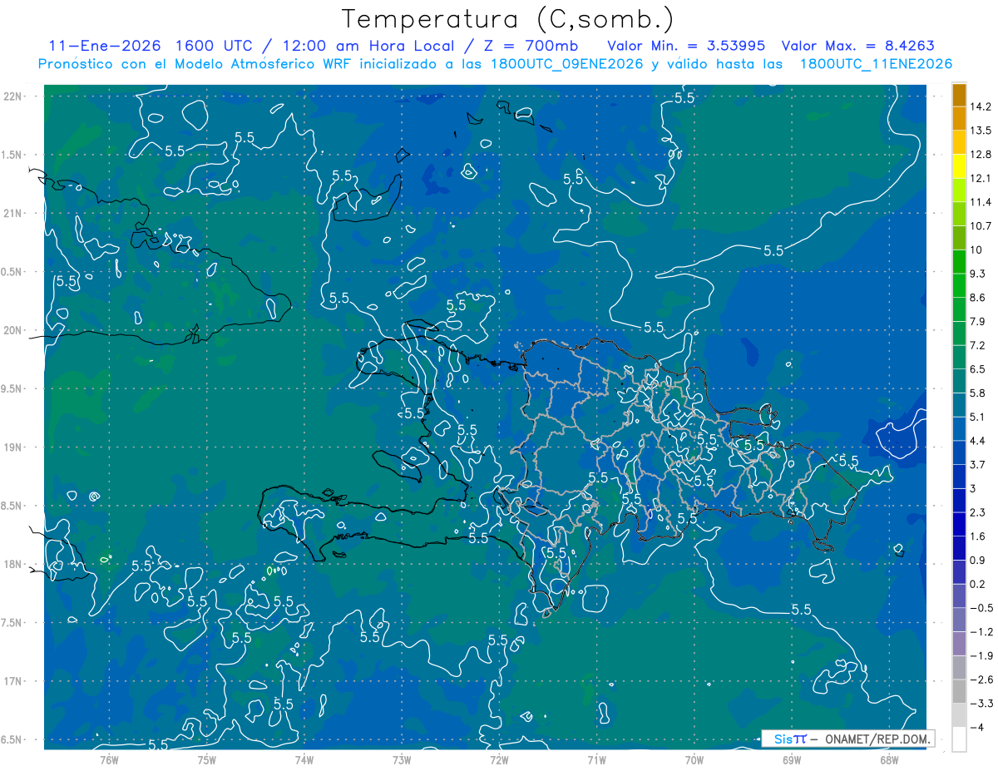Click the "17N" latitude label
The height and width of the screenshot is (771, 998).
[13, 681]
